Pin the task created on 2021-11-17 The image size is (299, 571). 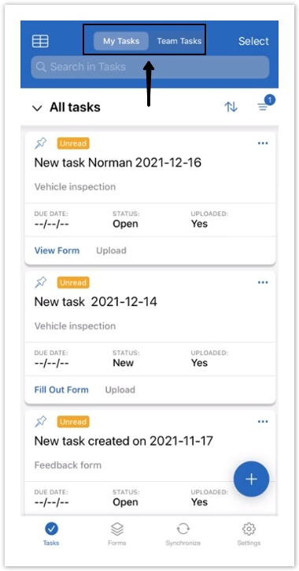pyautogui.click(x=41, y=422)
